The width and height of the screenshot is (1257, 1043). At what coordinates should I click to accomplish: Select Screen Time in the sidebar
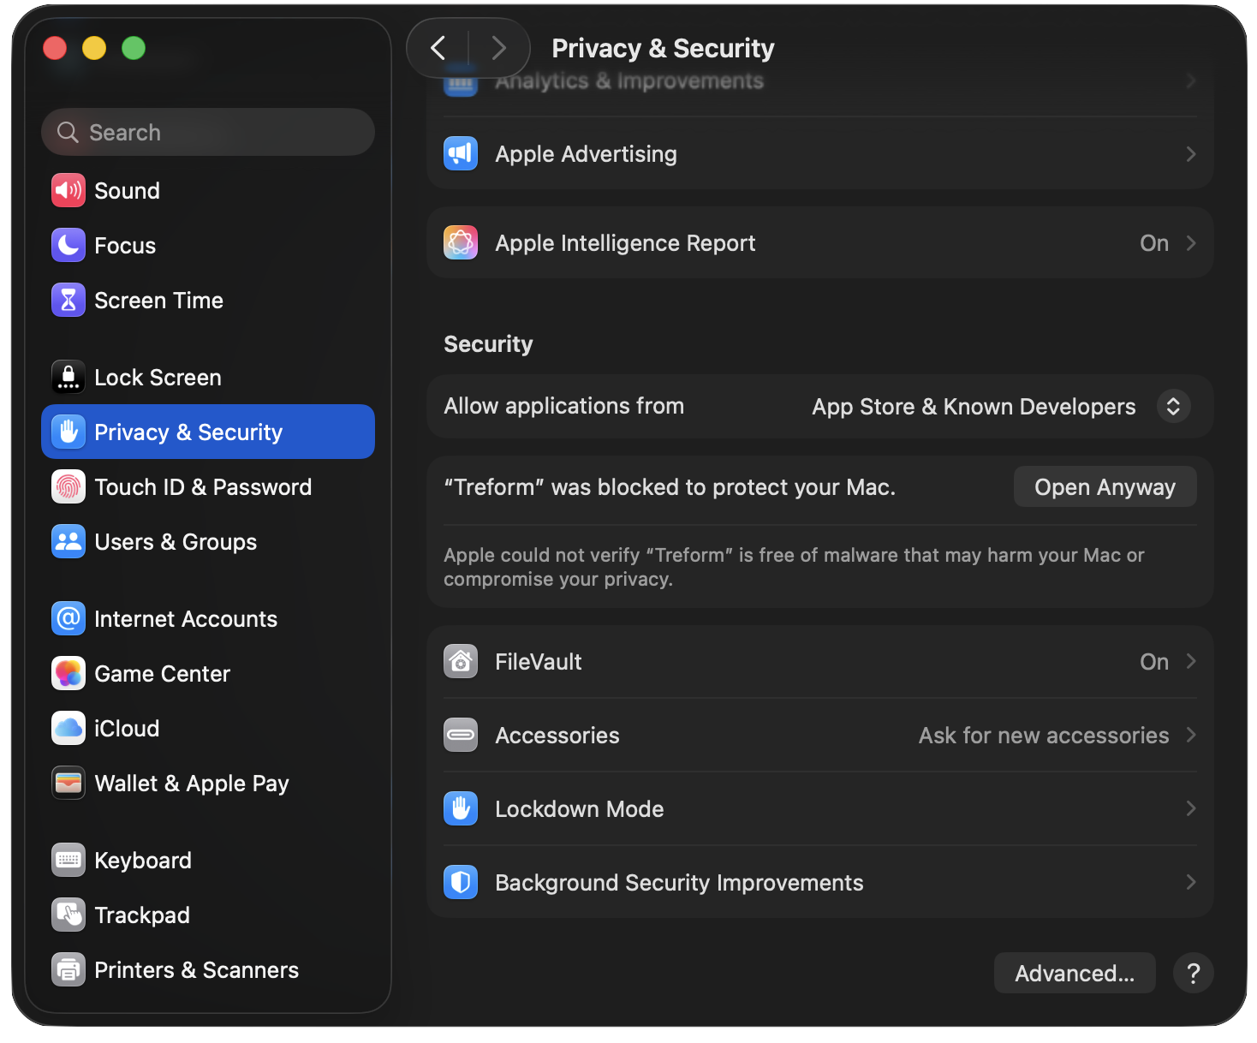coord(208,300)
